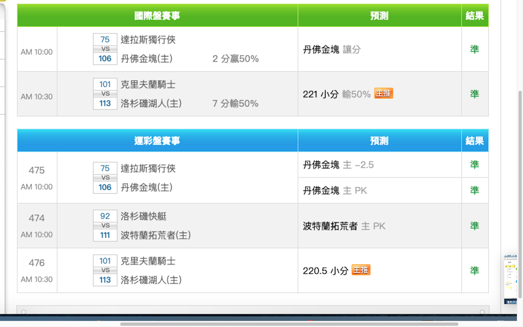Select the 運彩盤賽事 table header

(157, 141)
